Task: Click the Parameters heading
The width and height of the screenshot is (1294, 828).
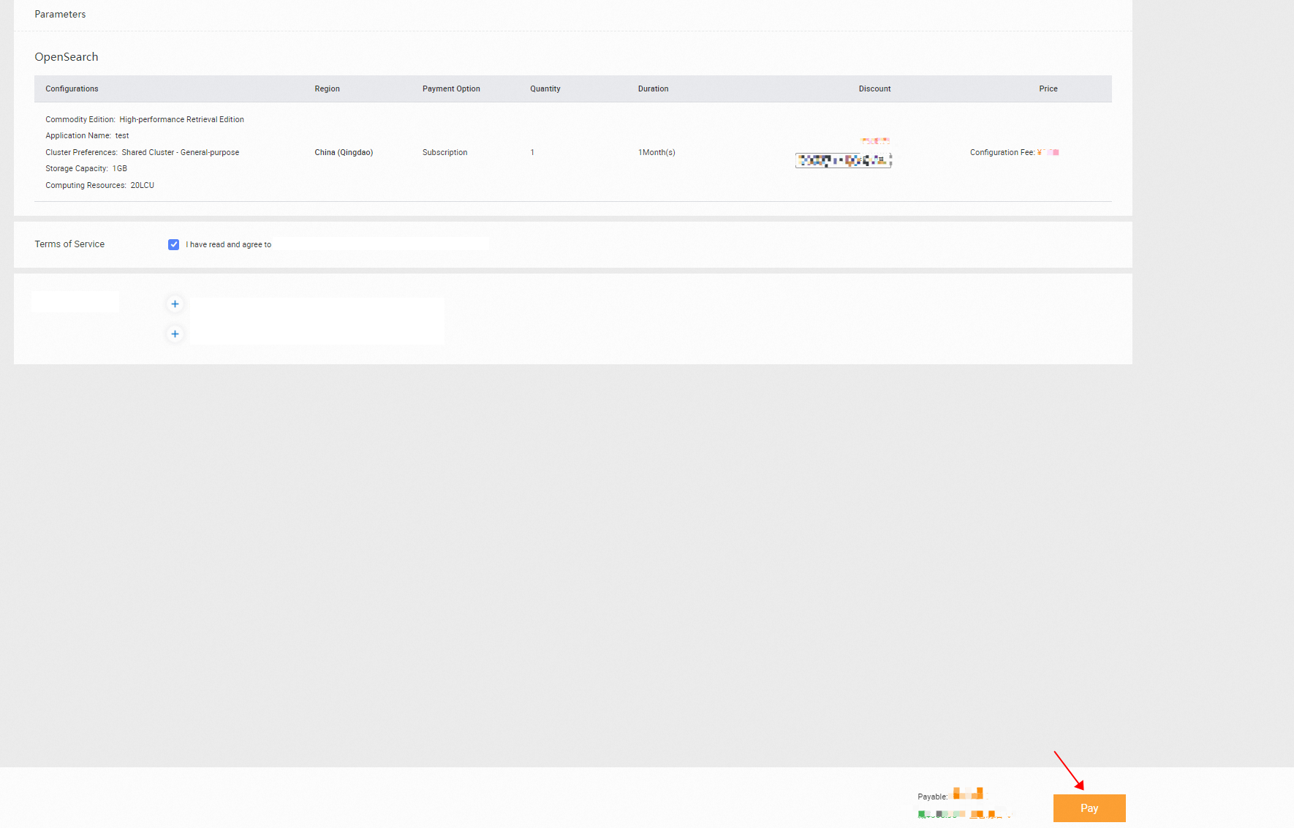Action: pos(60,14)
